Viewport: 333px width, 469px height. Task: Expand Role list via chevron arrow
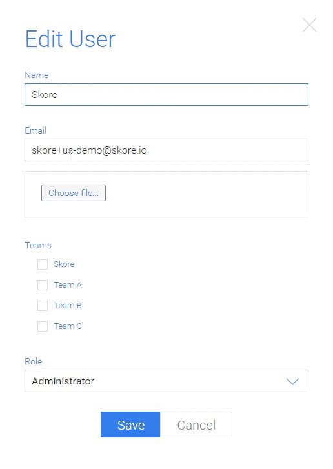(292, 381)
